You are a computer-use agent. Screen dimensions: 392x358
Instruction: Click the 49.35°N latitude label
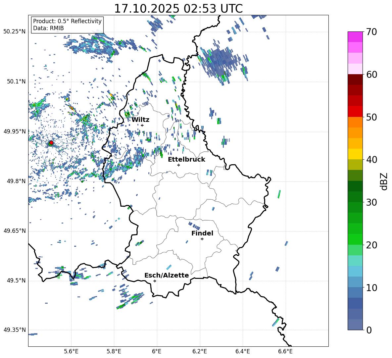pos(15,330)
